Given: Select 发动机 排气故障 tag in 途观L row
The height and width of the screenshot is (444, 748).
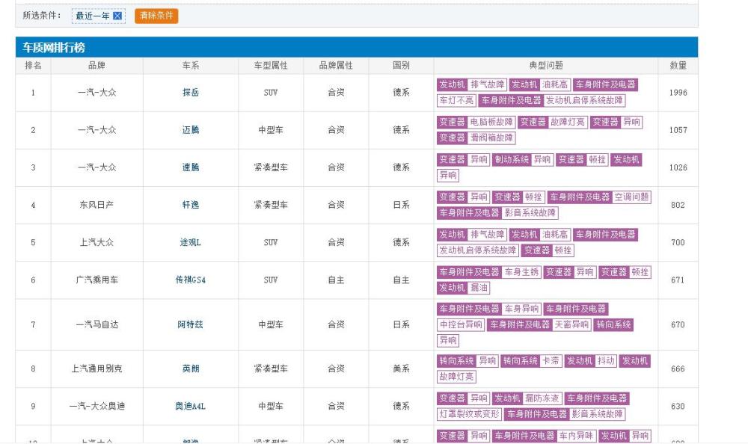Looking at the screenshot, I should pos(472,235).
